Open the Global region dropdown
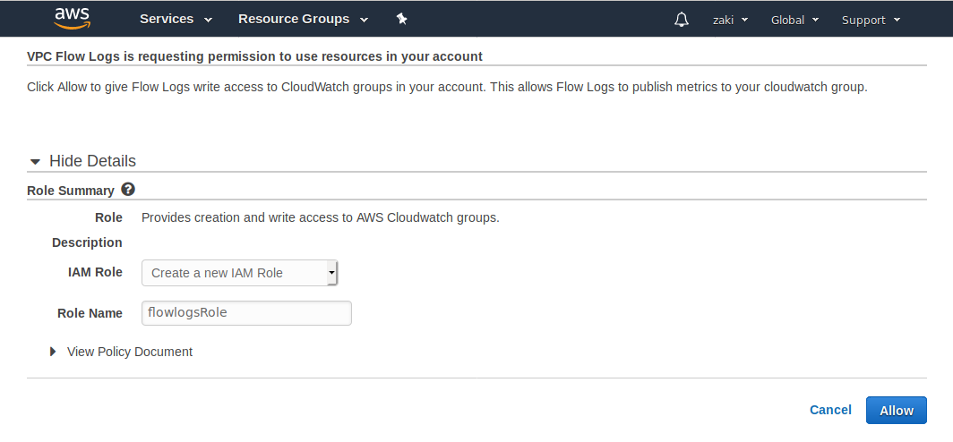This screenshot has height=442, width=953. pos(794,20)
